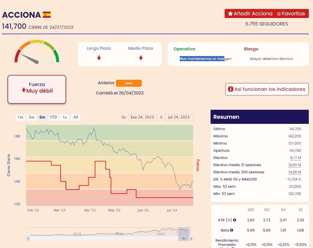This screenshot has height=248, width=313.
Task: Click the navigator scrollbar right arrow
Action: 191,238
